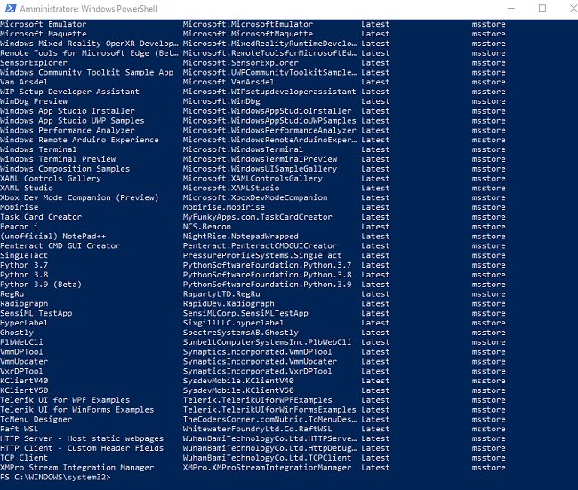Select 'Xbox Dev Mode Companion (Preview)' text
Viewport: 578px width, 490px height.
click(79, 197)
